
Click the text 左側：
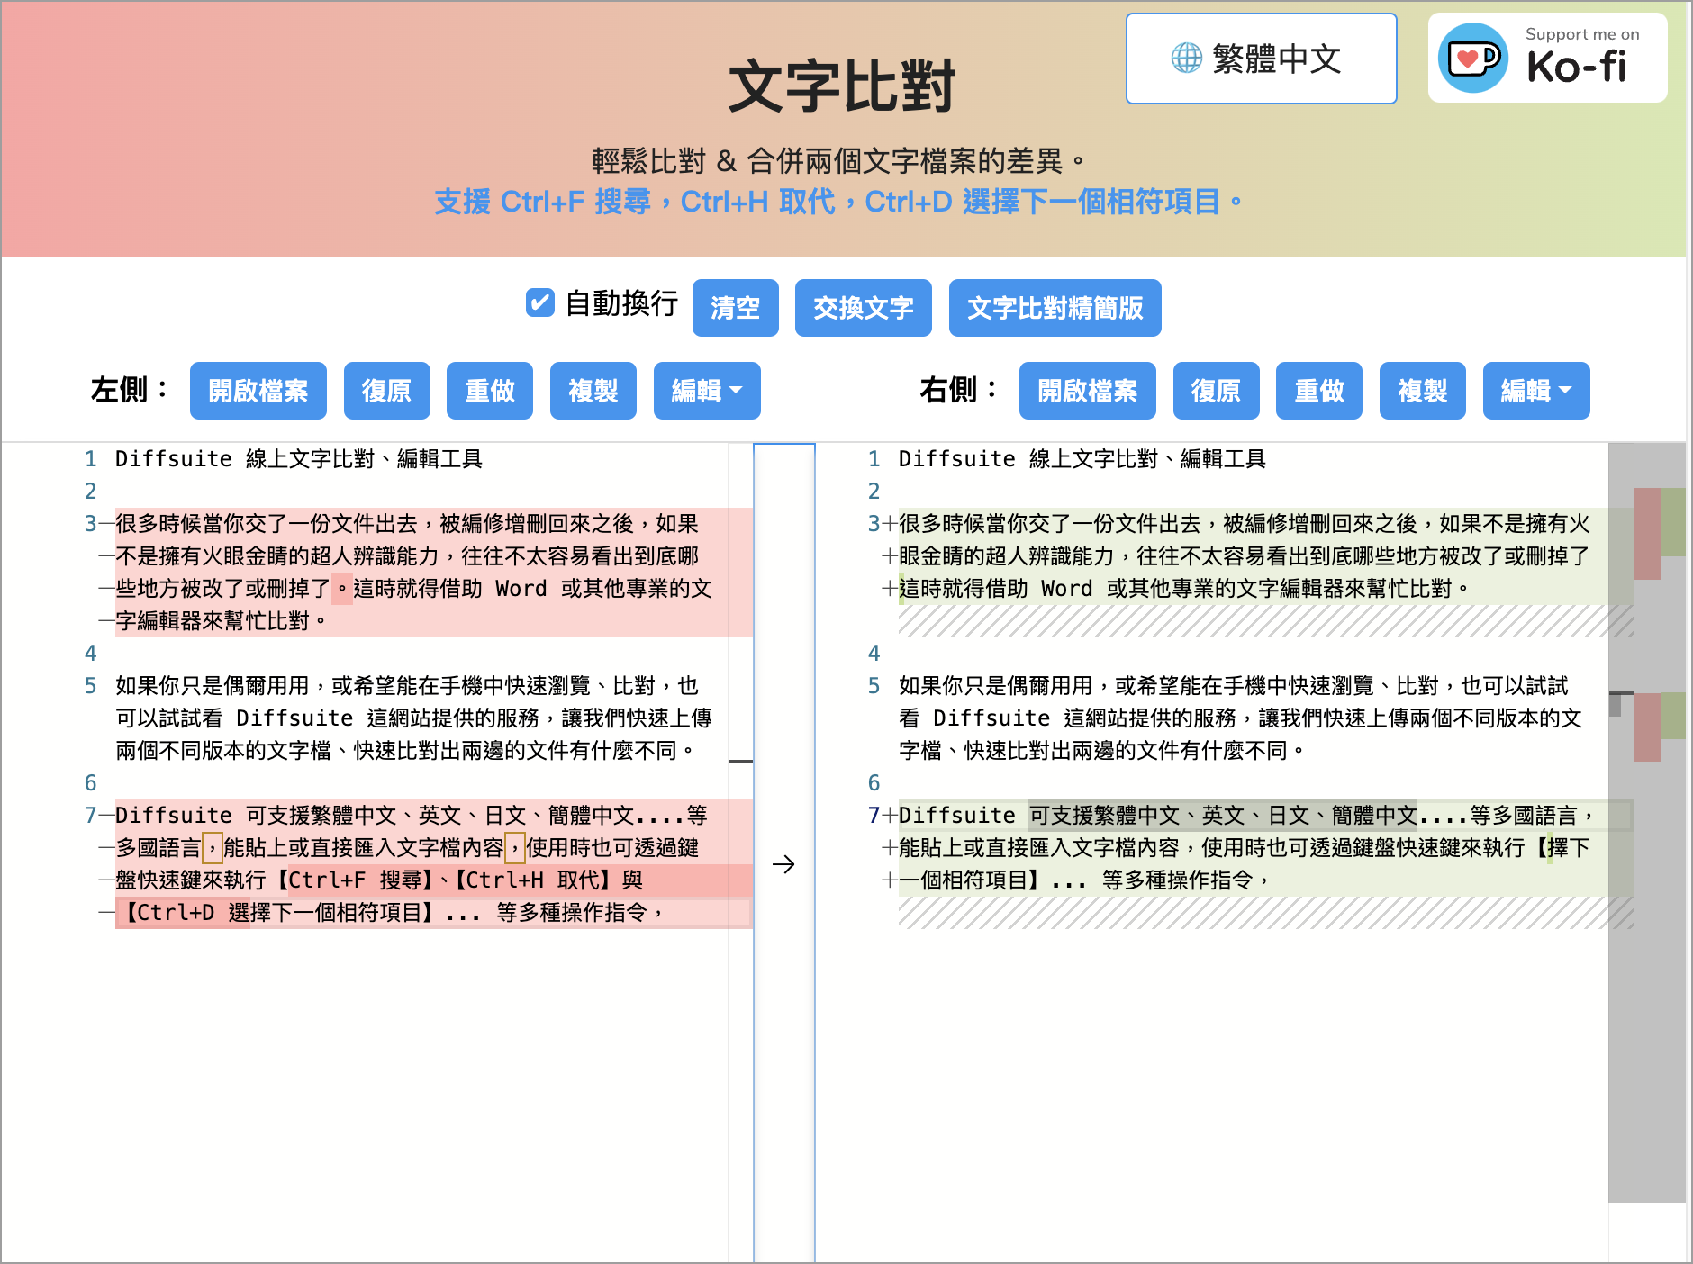(x=131, y=390)
